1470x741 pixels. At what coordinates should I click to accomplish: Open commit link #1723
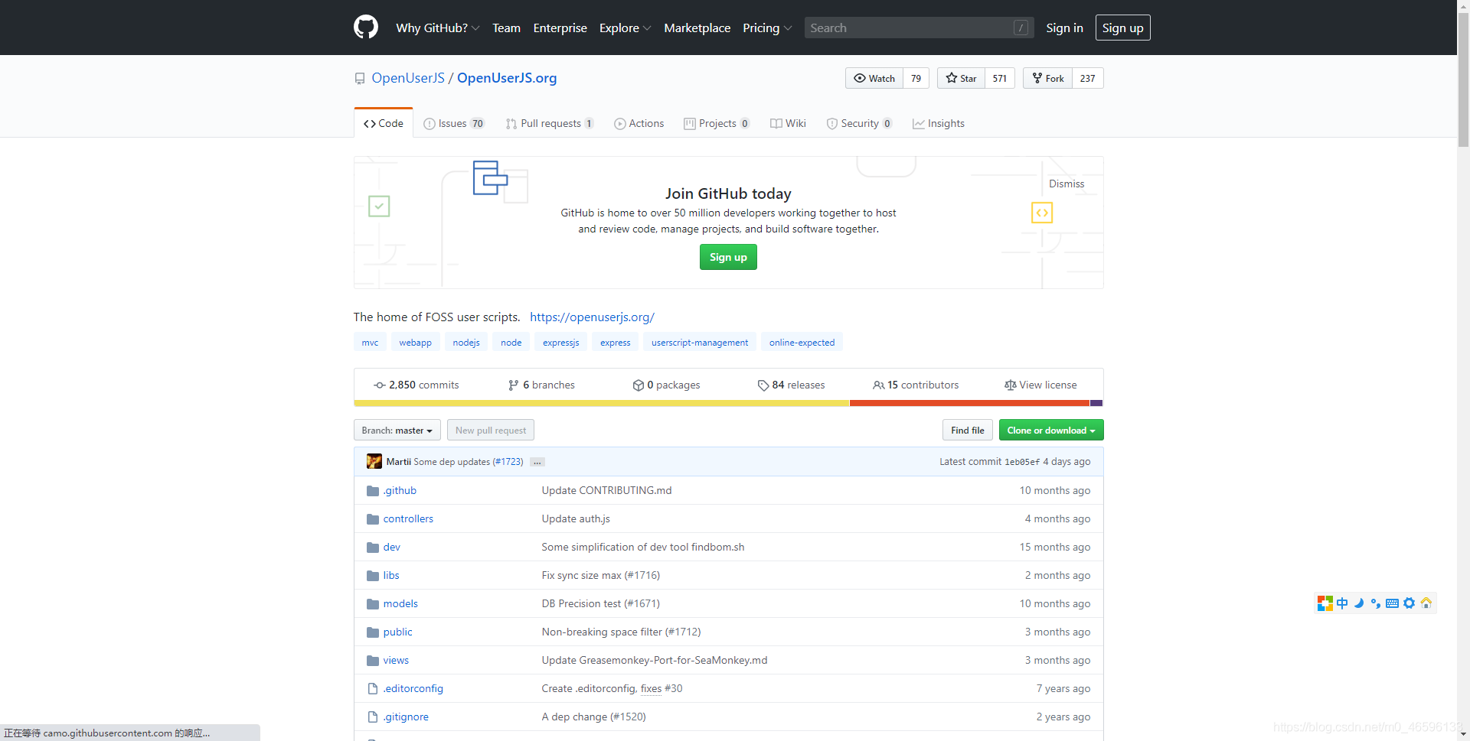508,462
